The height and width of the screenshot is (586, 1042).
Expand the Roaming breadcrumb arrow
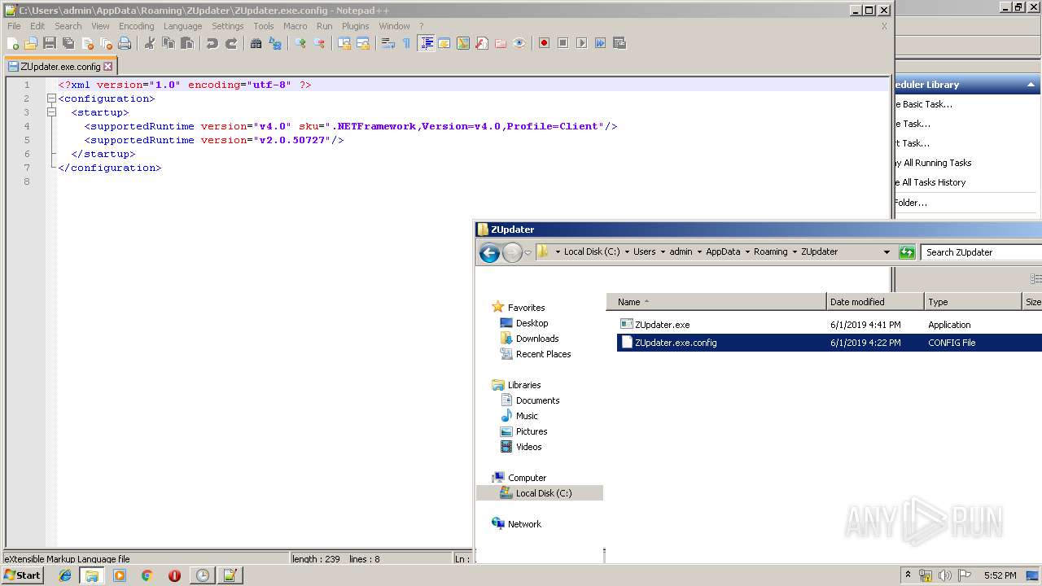coord(795,252)
